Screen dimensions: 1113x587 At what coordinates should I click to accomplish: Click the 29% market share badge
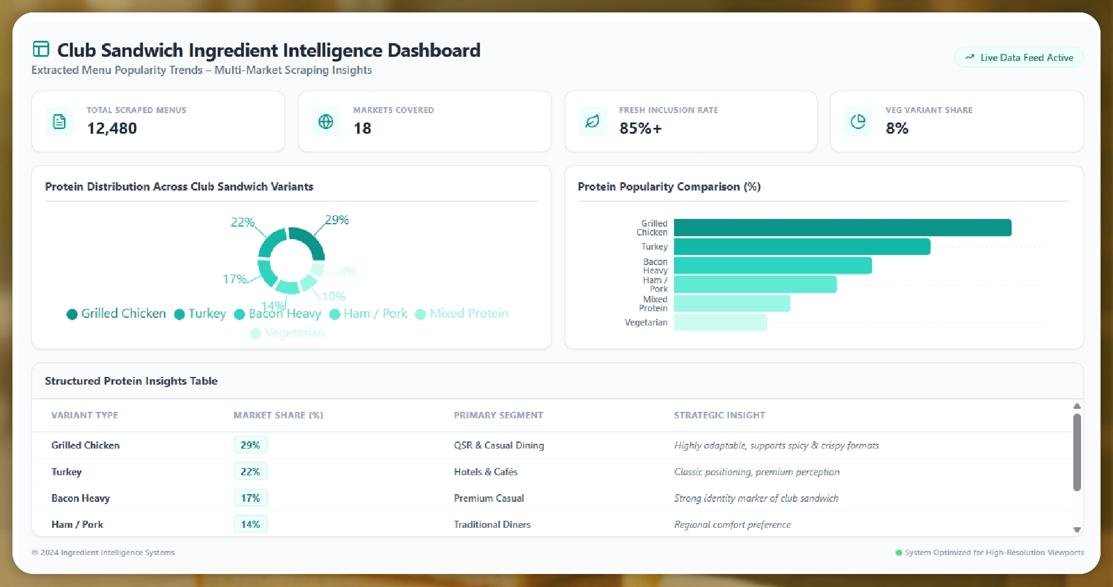coord(250,445)
